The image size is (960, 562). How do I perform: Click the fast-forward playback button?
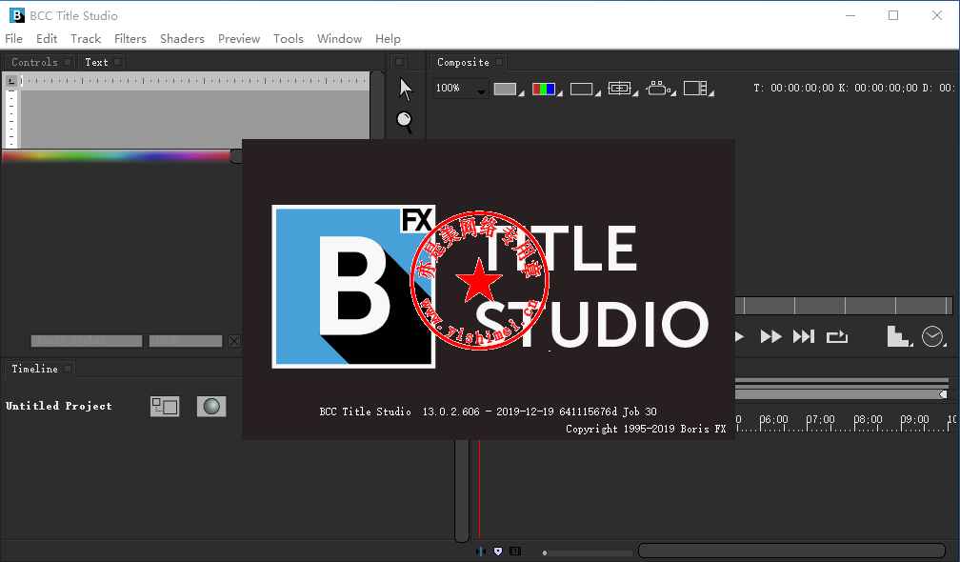(x=770, y=336)
